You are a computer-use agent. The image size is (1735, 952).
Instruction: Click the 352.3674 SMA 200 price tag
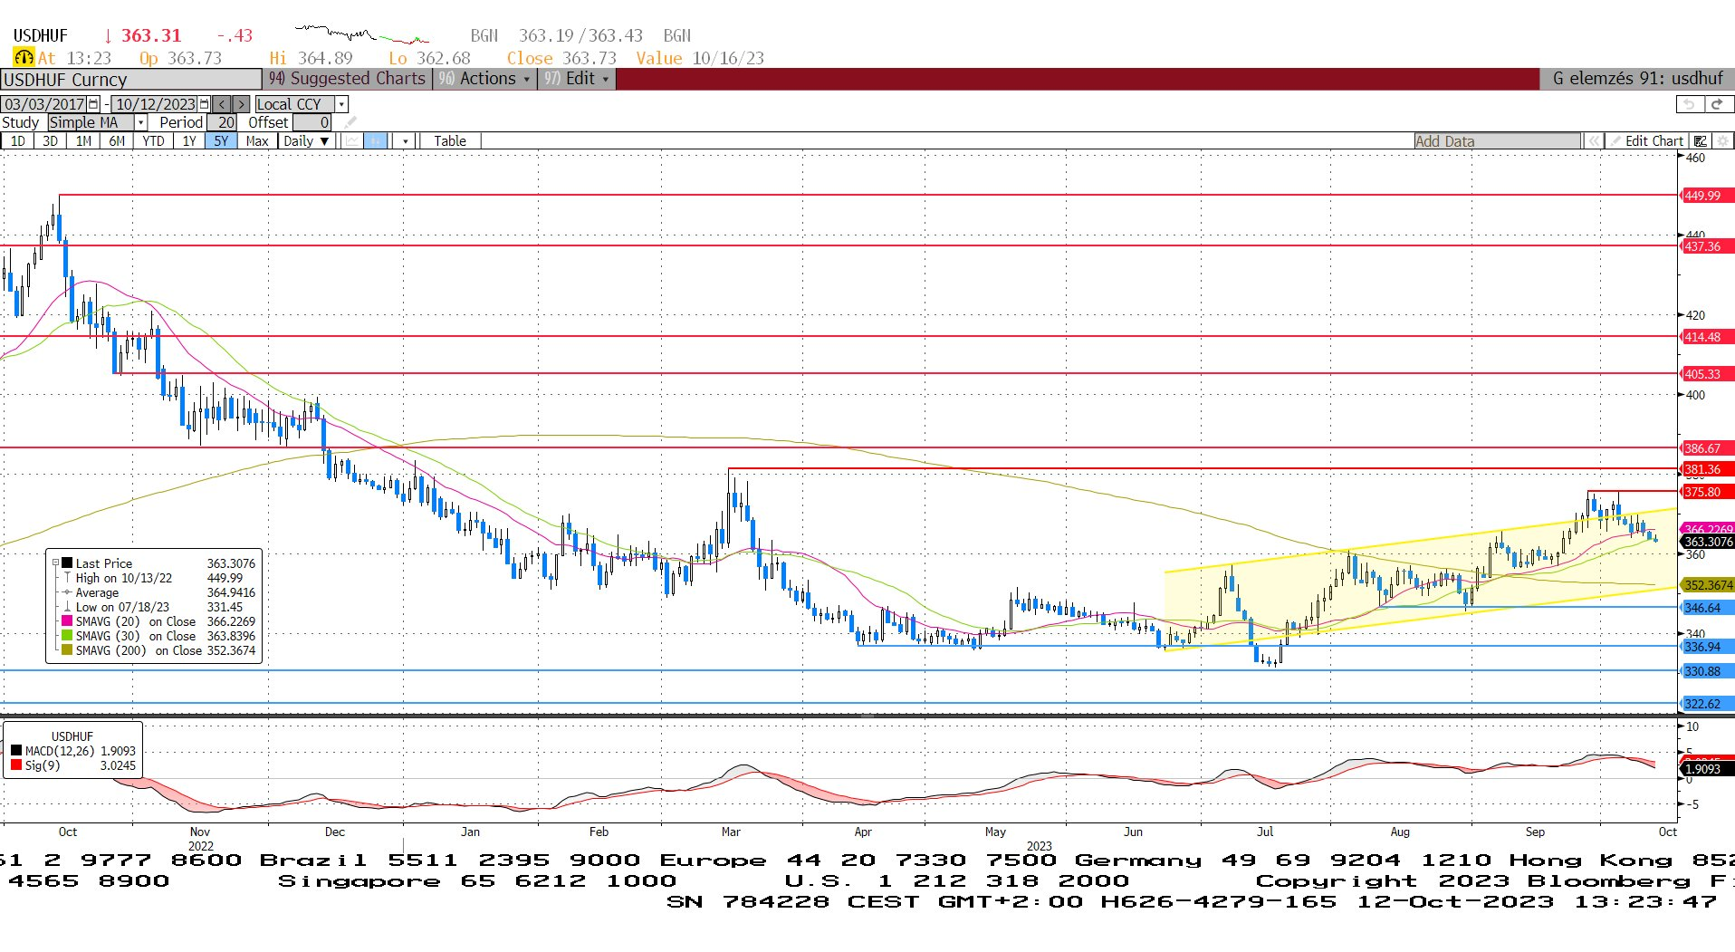point(1708,585)
